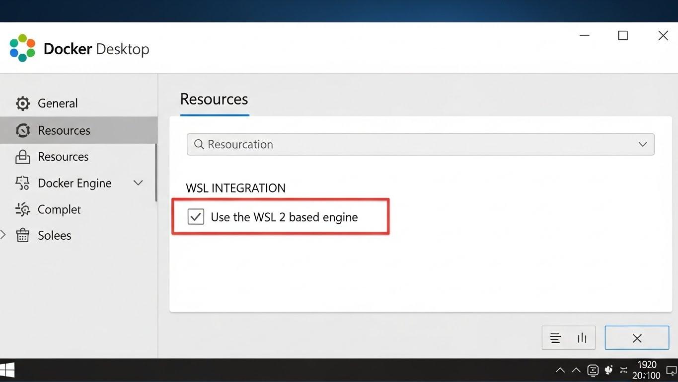Open the Solees basket icon
This screenshot has width=678, height=382.
[x=23, y=235]
